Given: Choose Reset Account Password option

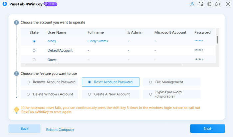Looking at the screenshot, I should pos(111,82).
